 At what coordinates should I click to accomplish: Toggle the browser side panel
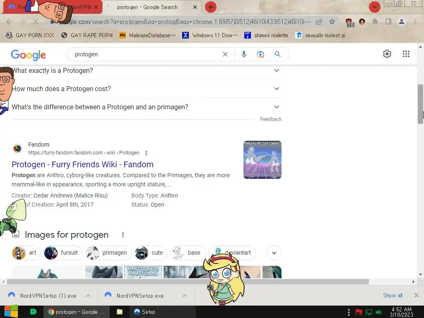388,22
